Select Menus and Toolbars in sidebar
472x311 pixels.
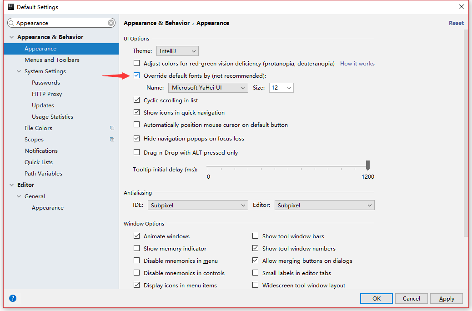click(x=52, y=60)
